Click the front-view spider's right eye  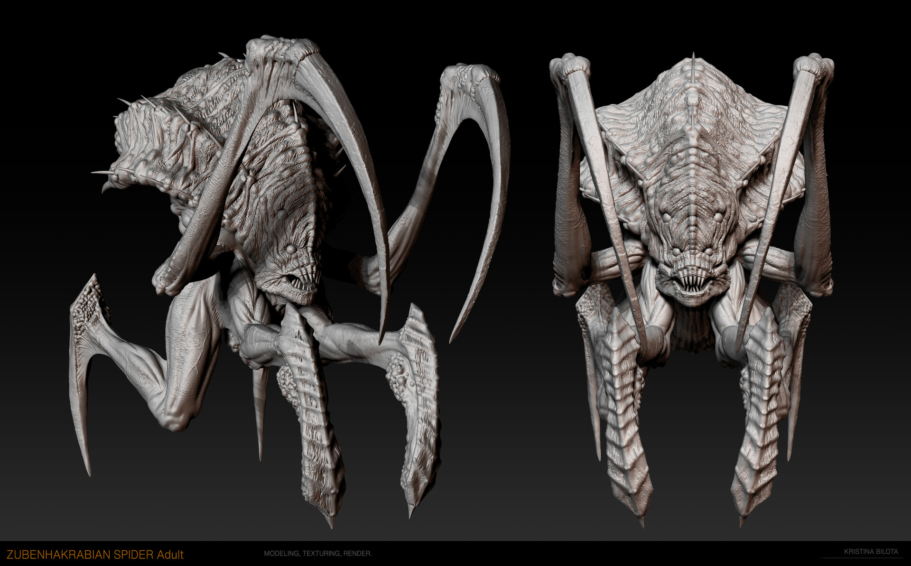click(718, 217)
